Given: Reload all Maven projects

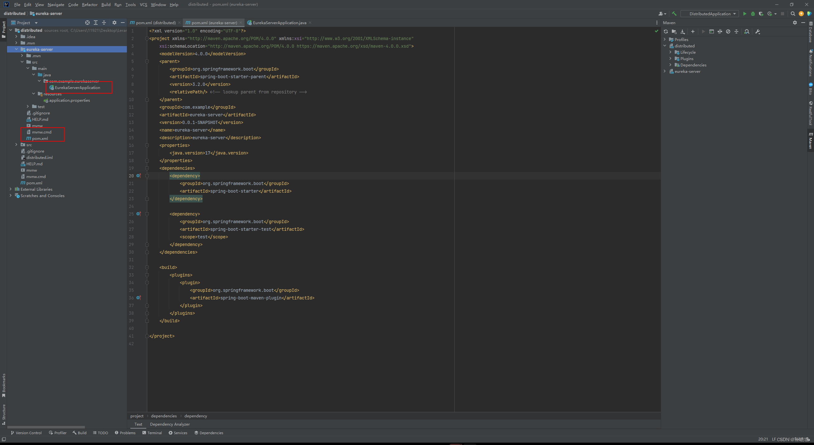Looking at the screenshot, I should coord(666,31).
